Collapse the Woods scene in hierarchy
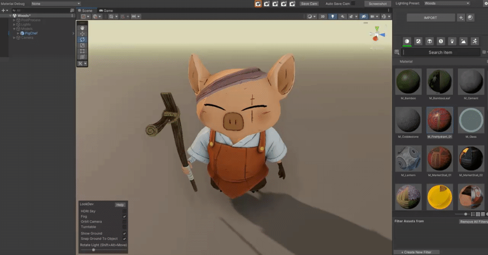The image size is (488, 255). tap(10, 16)
